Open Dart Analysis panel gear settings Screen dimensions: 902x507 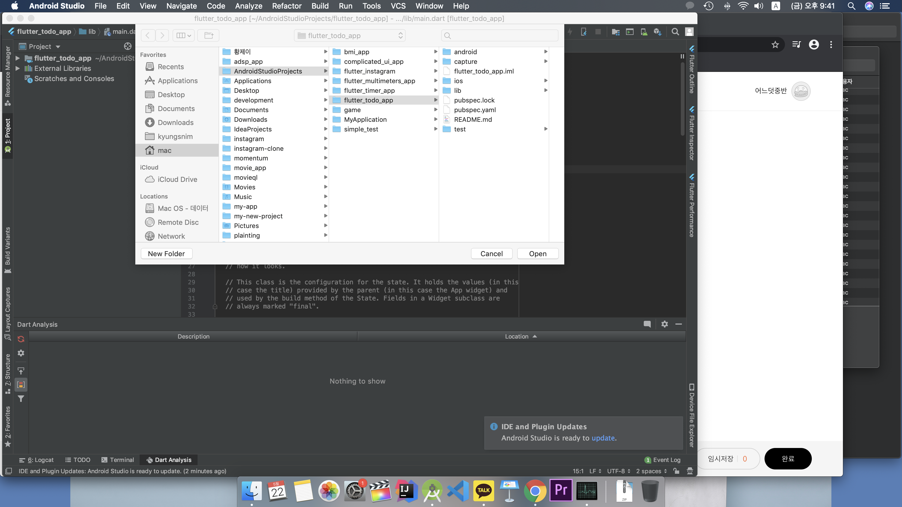point(664,324)
